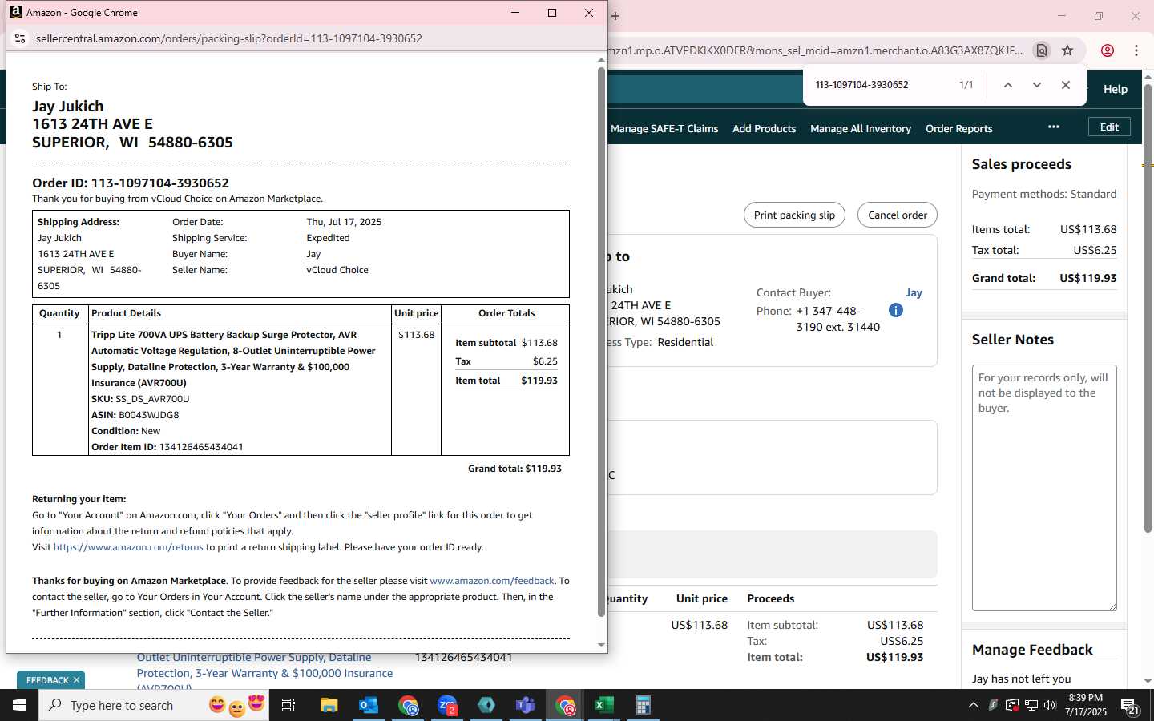Click the Cancel order button

(898, 215)
